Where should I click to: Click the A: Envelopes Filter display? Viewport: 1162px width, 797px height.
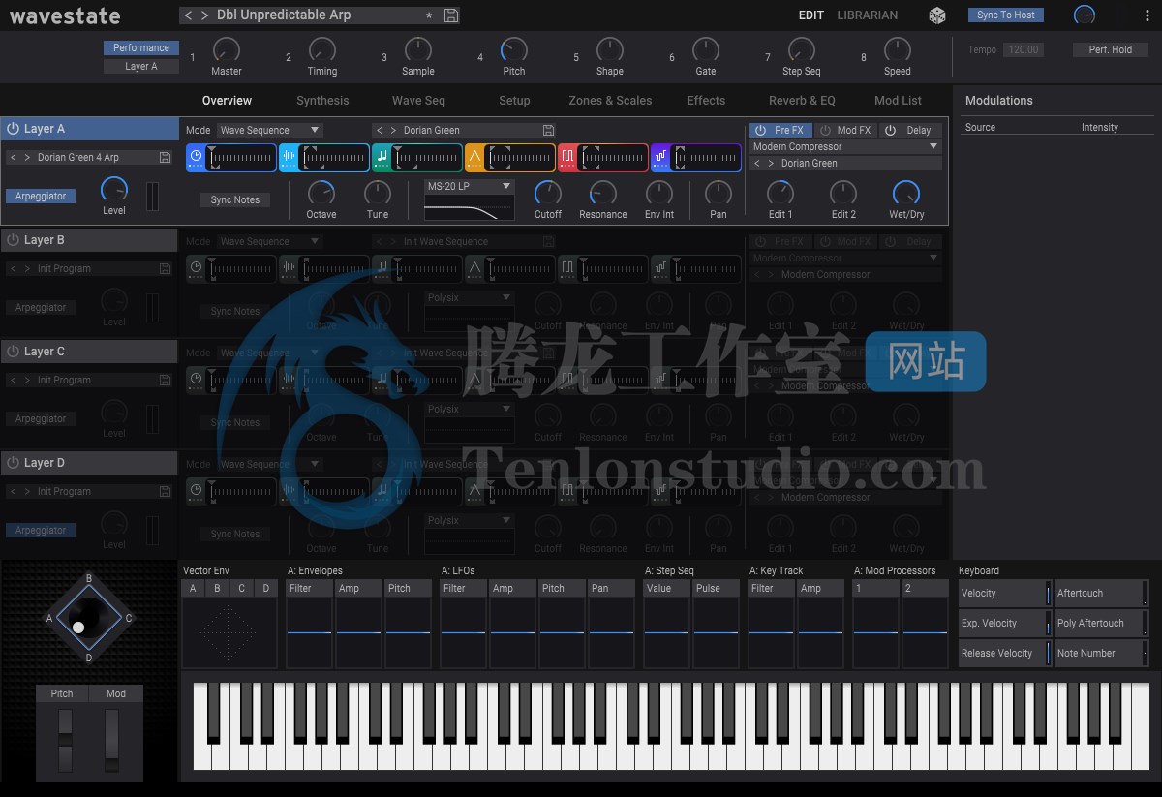311,631
